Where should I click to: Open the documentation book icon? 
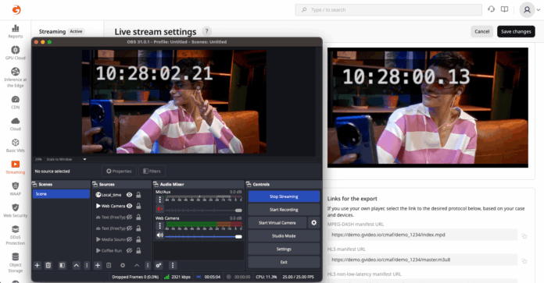pyautogui.click(x=504, y=9)
